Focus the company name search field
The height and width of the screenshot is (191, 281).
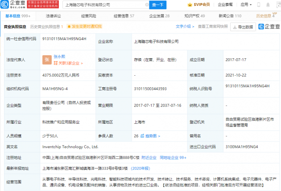[106, 5]
